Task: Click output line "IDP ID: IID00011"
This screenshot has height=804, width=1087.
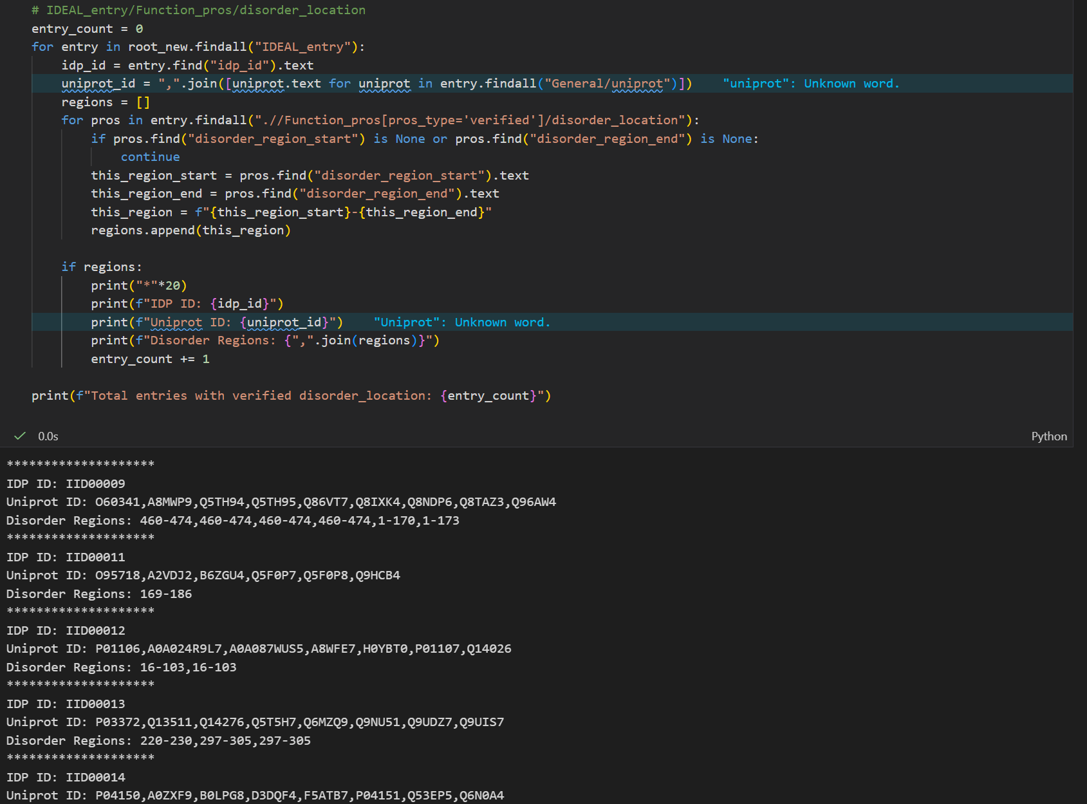Action: tap(66, 557)
